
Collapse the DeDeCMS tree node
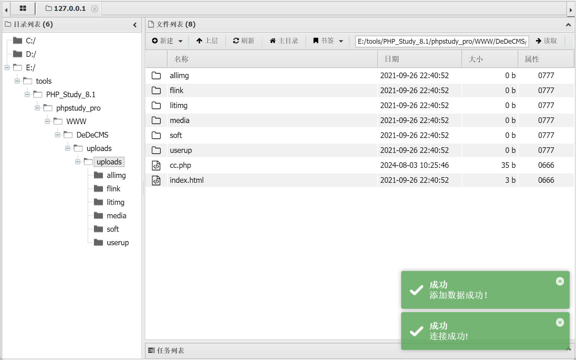pos(58,135)
